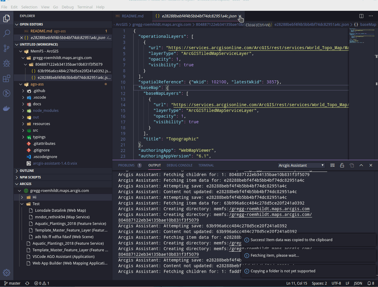Viewport: 378px width, 287px height.
Task: Open the Search view icon
Action: coord(7,33)
